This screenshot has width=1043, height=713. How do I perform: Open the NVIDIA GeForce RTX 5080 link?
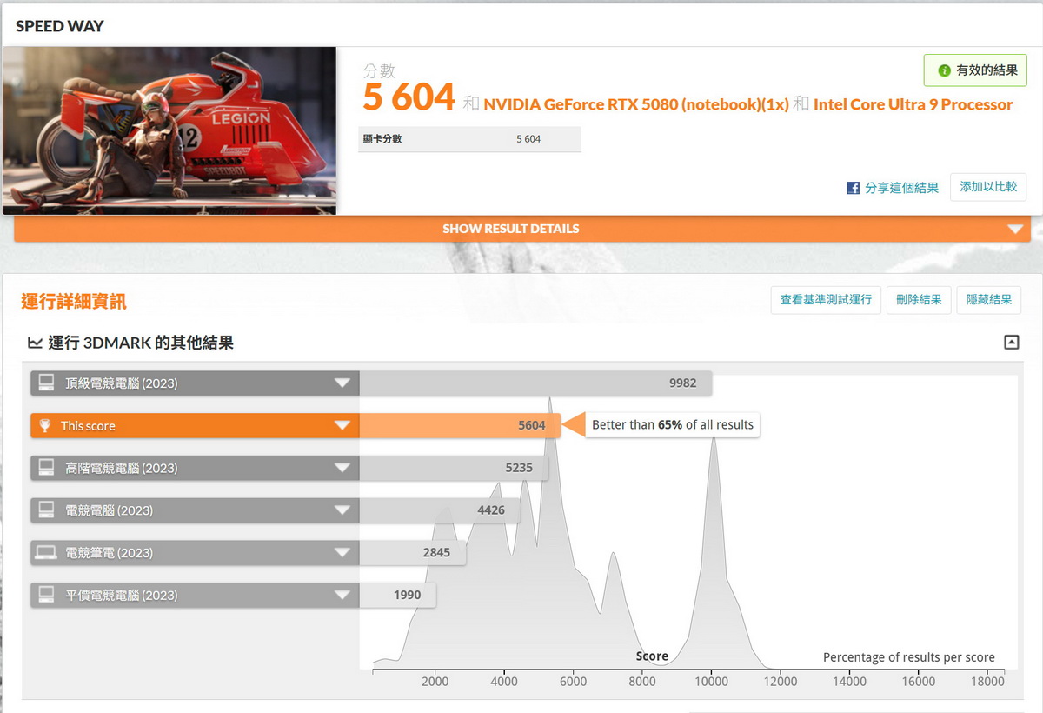point(635,104)
